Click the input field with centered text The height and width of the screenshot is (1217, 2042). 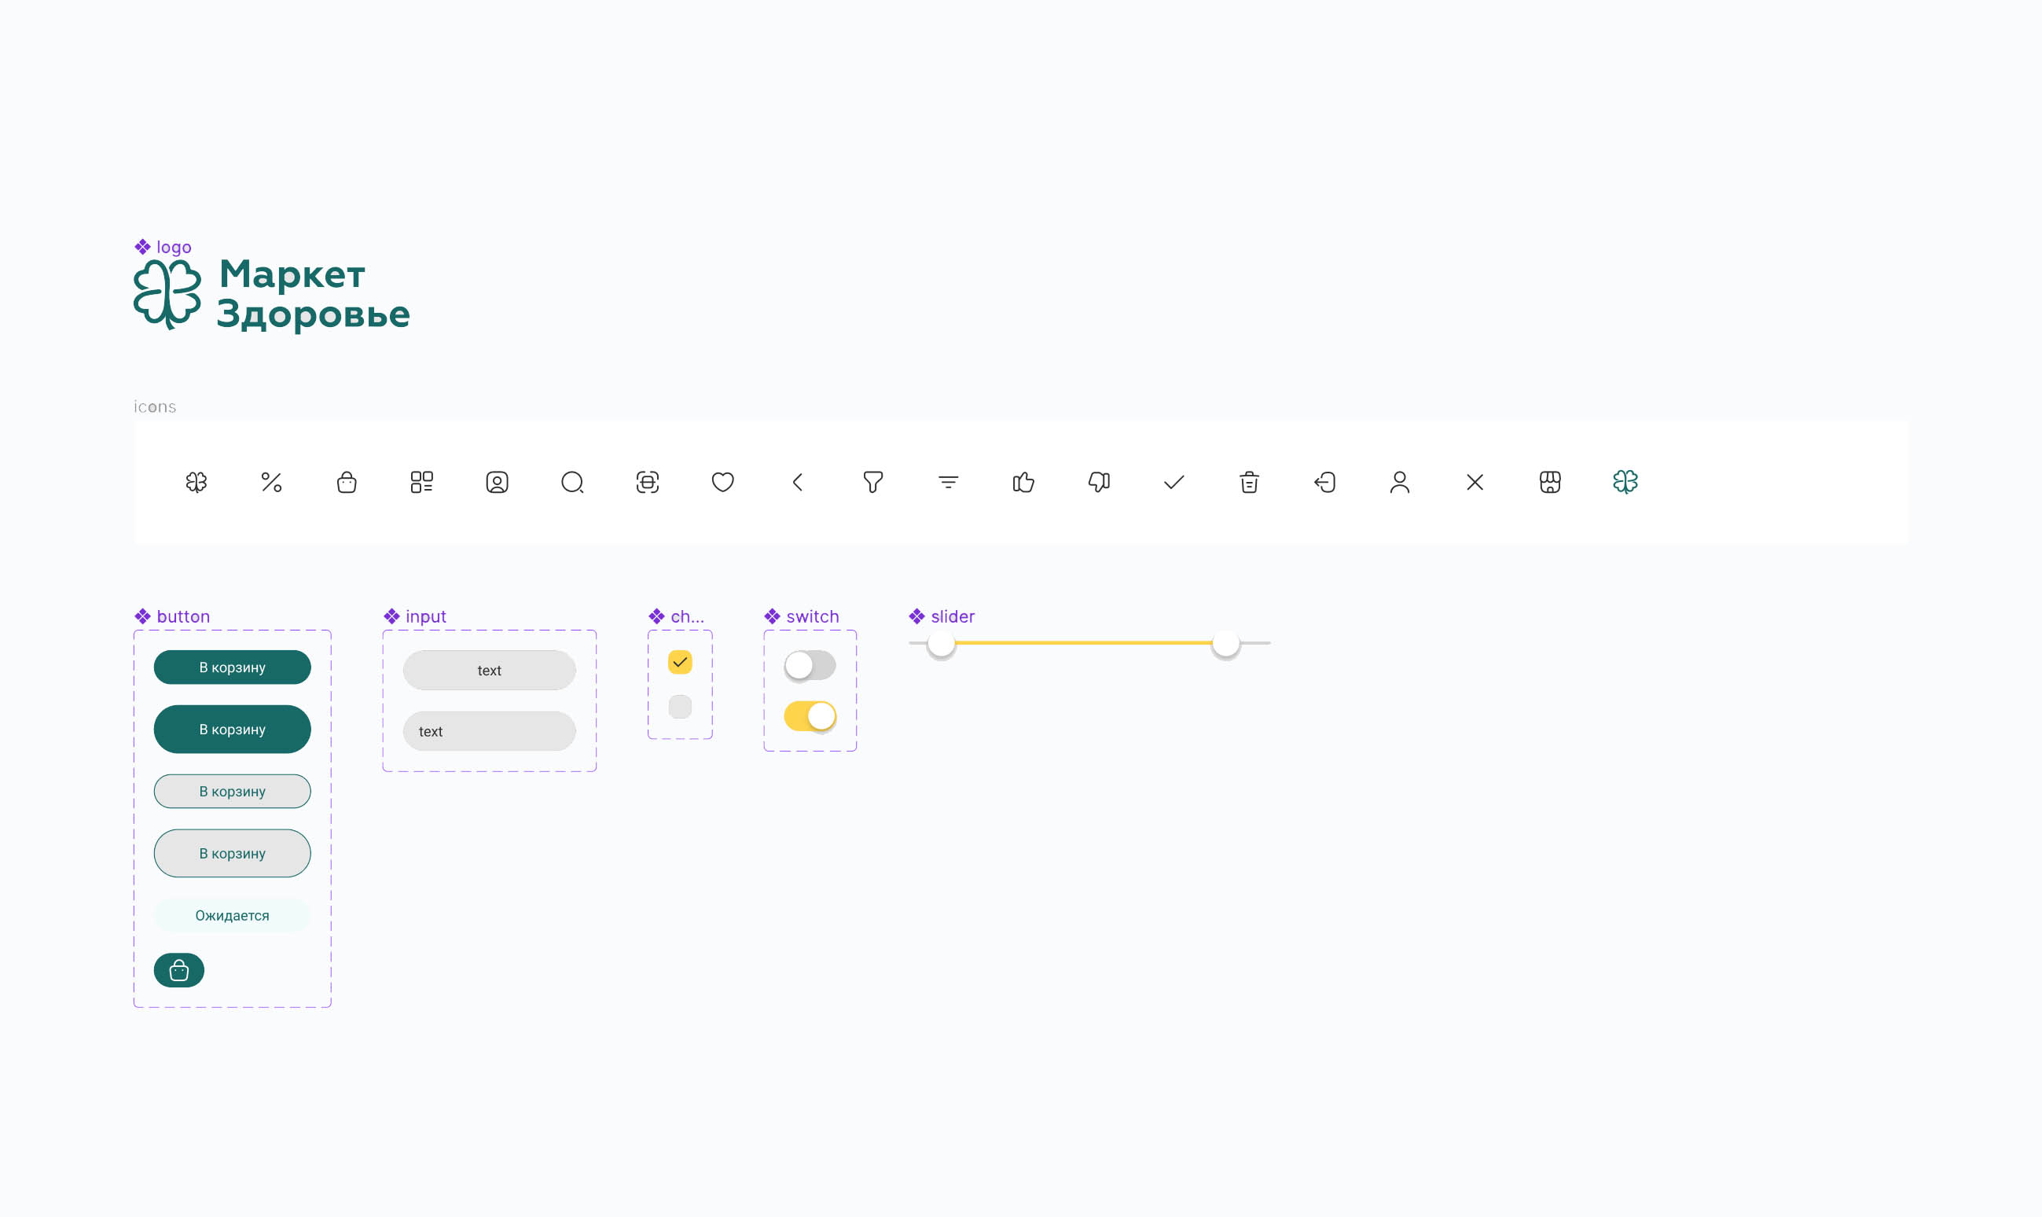tap(489, 670)
